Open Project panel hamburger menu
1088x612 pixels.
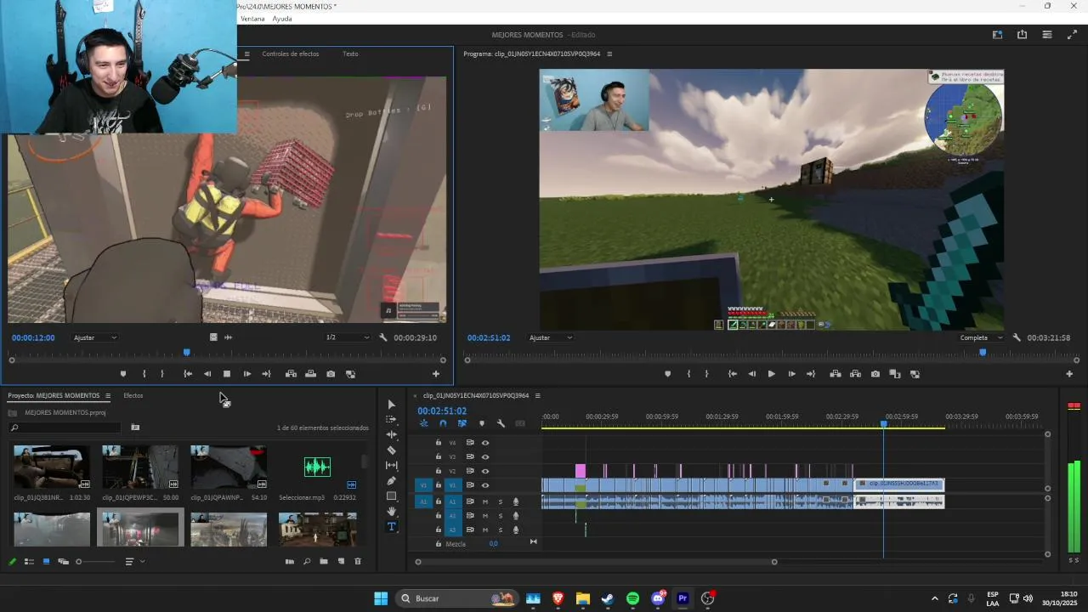tap(108, 395)
